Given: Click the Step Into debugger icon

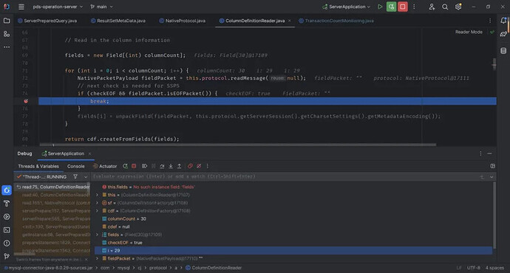Looking at the screenshot, I should click(x=171, y=166).
